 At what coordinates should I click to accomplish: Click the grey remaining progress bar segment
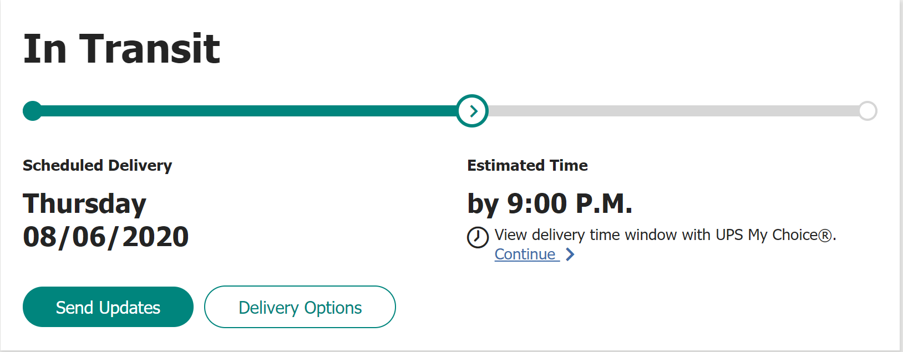671,111
